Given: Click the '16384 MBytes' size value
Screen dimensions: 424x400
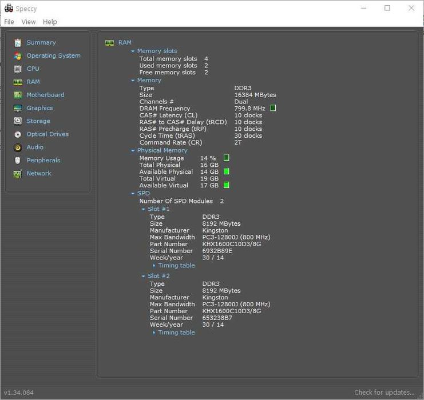Looking at the screenshot, I should 255,95.
